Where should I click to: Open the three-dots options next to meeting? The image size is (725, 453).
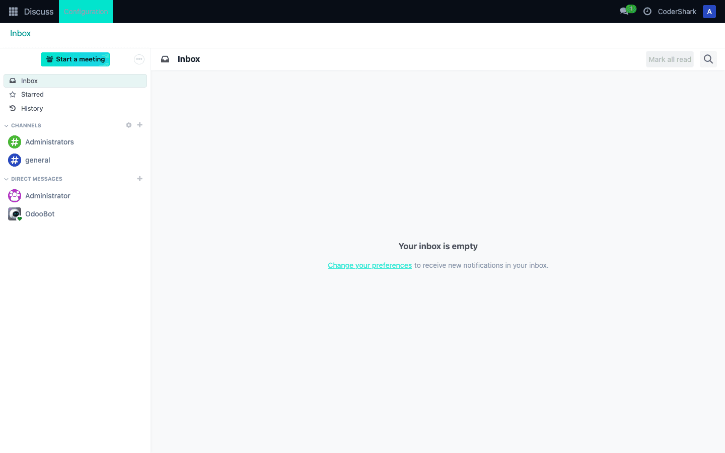[x=139, y=59]
